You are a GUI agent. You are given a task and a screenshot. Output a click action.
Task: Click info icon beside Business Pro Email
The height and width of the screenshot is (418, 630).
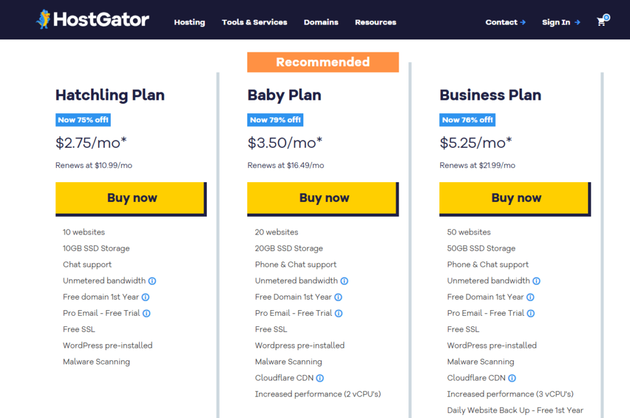pos(531,313)
